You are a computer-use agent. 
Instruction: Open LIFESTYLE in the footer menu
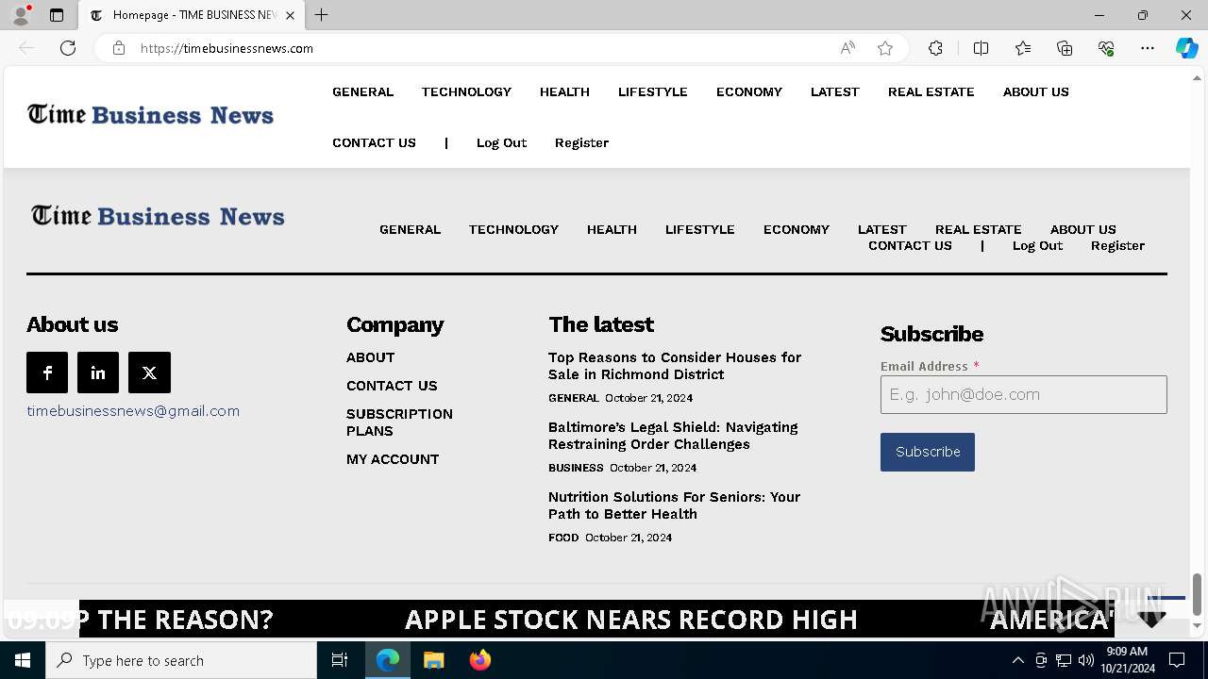(699, 229)
